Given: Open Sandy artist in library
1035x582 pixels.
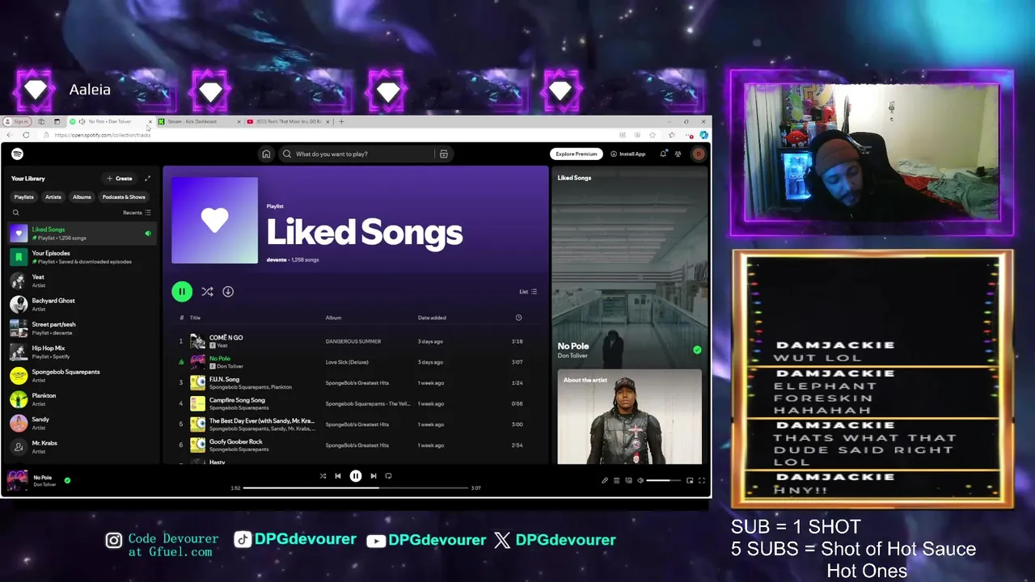Looking at the screenshot, I should (81, 423).
